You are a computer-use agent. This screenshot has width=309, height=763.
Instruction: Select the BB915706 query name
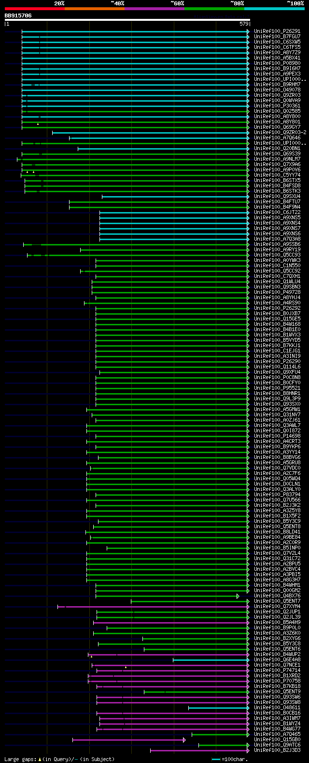pos(18,15)
